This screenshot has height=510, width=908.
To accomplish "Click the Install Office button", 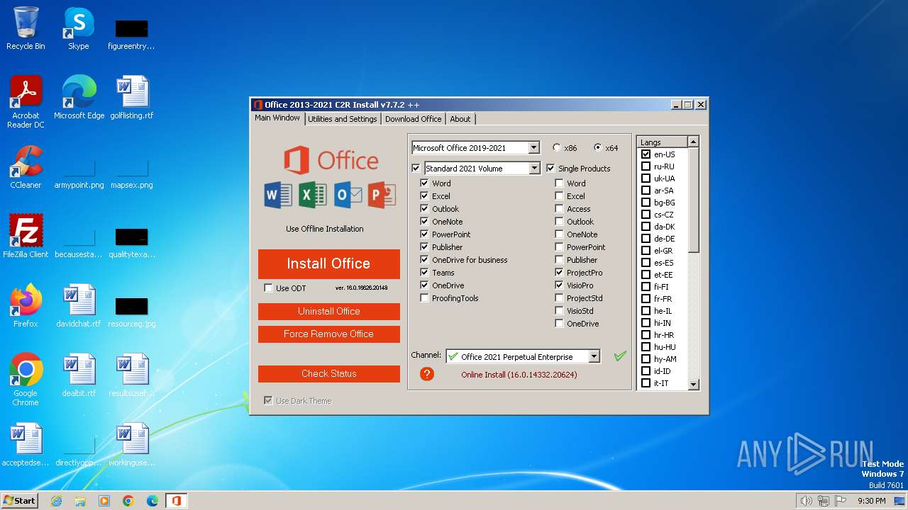I will [328, 263].
